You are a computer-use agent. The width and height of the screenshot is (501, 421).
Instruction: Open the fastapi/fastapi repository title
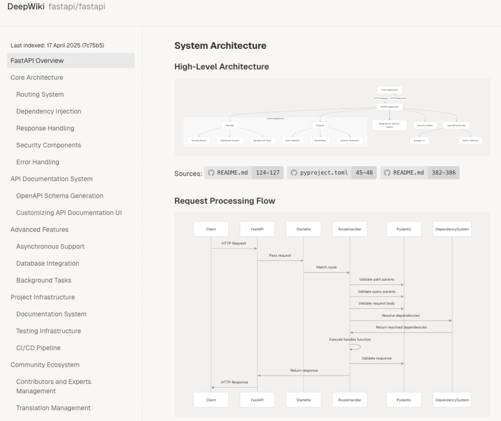pos(77,7)
